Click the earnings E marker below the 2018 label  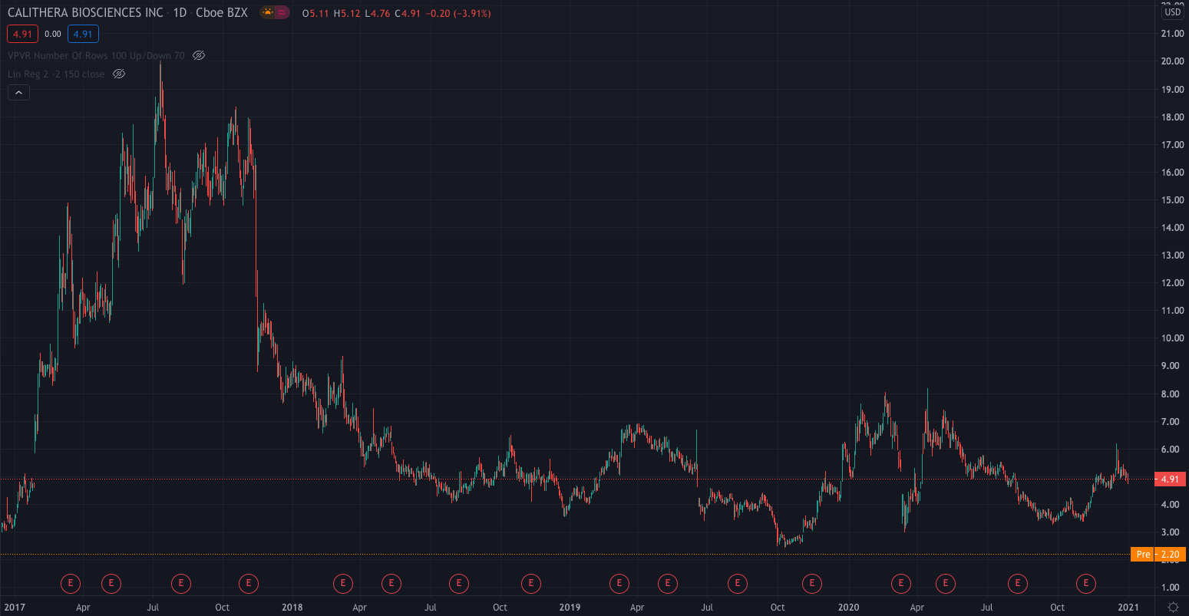coord(249,584)
